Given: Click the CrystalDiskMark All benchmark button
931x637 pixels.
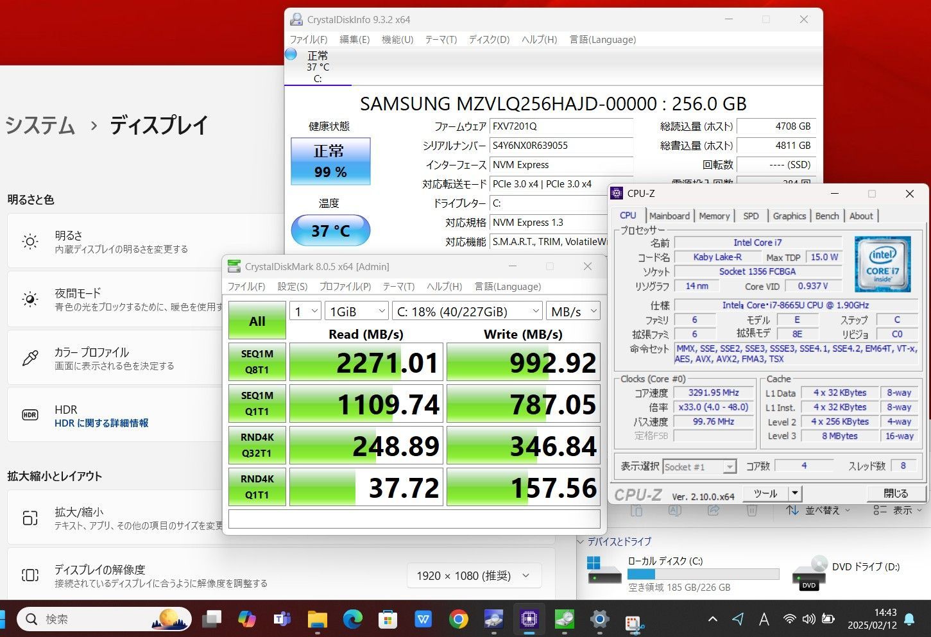Looking at the screenshot, I should (x=257, y=321).
